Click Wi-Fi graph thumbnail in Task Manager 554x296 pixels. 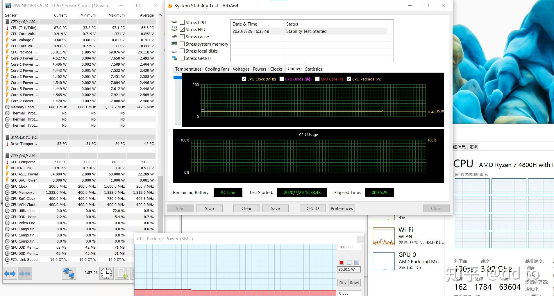tap(384, 236)
